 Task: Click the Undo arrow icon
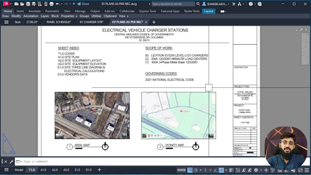(57, 4)
